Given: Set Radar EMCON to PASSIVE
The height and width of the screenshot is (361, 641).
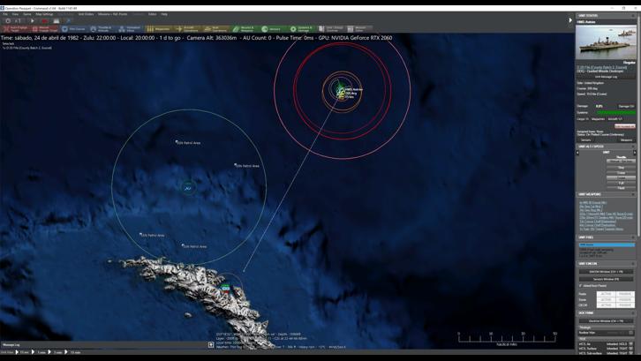Looking at the screenshot, I should pyautogui.click(x=625, y=294).
